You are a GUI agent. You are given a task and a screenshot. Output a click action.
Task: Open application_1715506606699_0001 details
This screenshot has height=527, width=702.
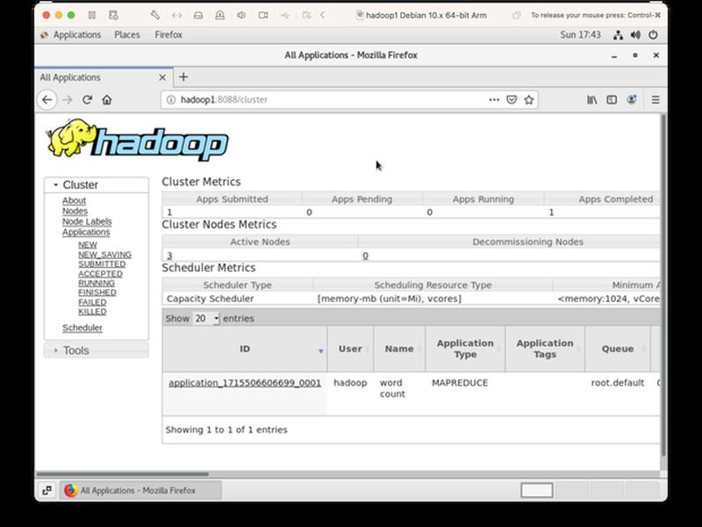click(245, 383)
